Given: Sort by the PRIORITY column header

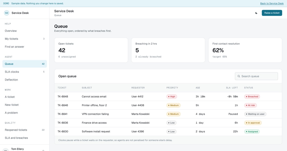Looking at the screenshot, I should (172, 88).
